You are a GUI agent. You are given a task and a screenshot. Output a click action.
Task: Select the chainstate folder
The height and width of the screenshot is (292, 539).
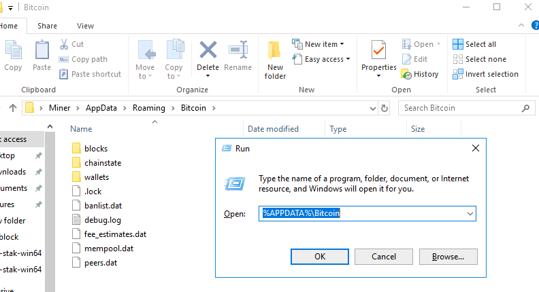[x=97, y=163]
